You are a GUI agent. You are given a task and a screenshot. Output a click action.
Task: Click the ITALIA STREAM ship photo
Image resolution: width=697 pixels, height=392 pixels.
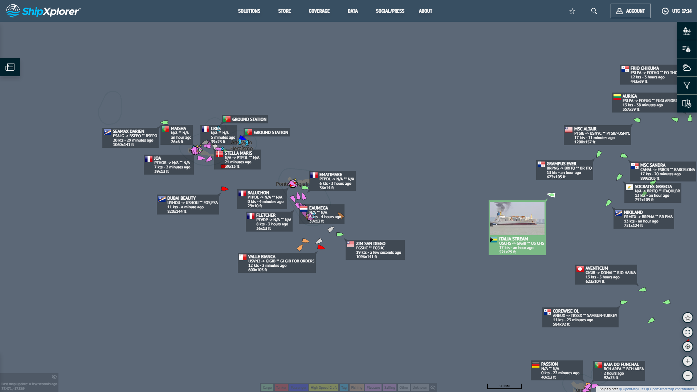[x=517, y=218]
